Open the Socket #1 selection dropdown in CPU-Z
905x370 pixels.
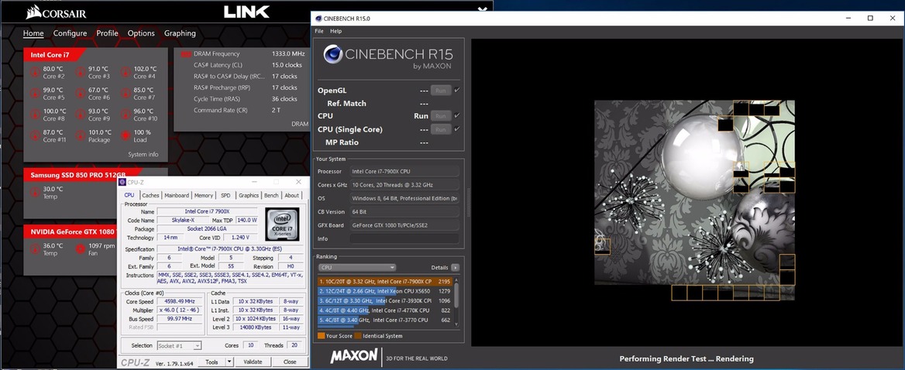point(180,345)
